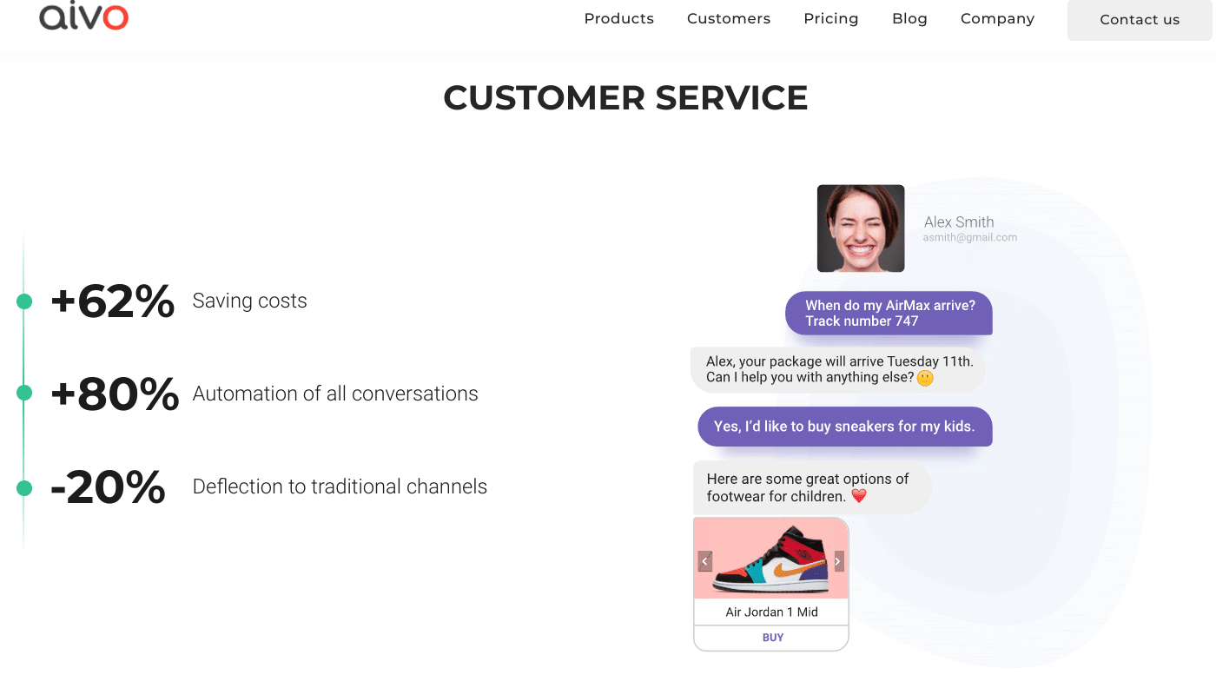The image size is (1216, 675).
Task: Open the Blog link in navigation
Action: pyautogui.click(x=909, y=19)
